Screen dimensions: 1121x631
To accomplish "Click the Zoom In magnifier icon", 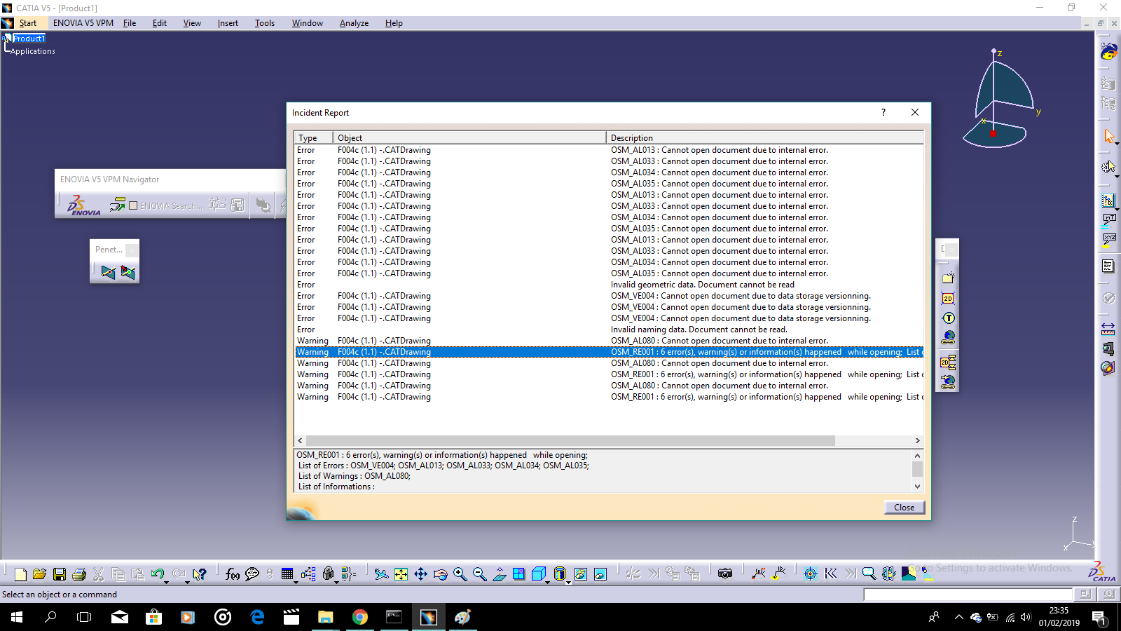I will click(460, 574).
